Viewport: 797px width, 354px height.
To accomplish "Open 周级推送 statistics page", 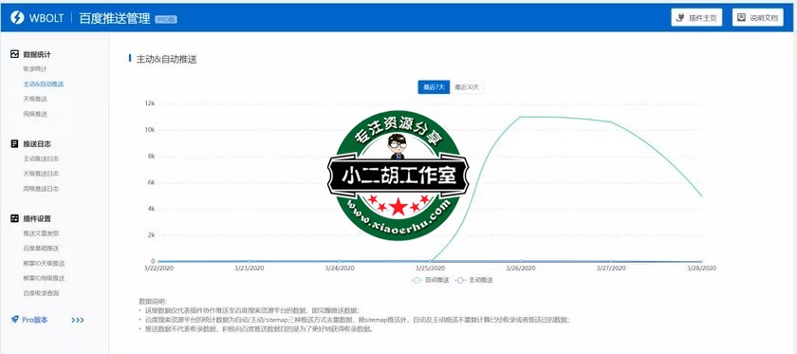I will 35,114.
